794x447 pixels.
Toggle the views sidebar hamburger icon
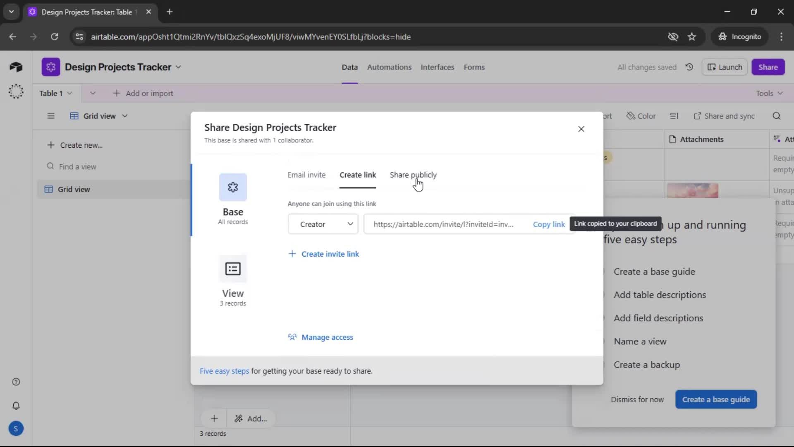[51, 116]
